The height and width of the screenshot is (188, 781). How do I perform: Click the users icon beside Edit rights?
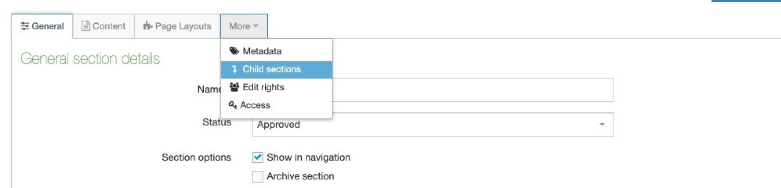pos(234,87)
